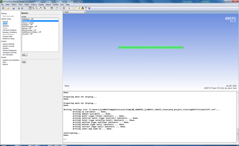The width and height of the screenshot is (239, 146).
Task: Select Reference Values in the tree
Action: click(x=9, y=39)
